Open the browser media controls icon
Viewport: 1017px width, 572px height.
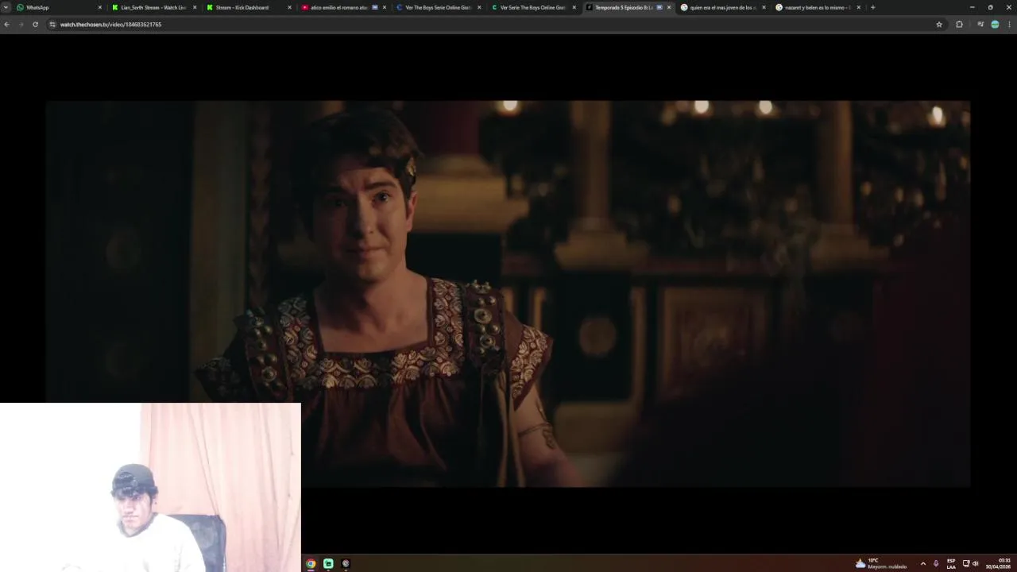(x=980, y=25)
